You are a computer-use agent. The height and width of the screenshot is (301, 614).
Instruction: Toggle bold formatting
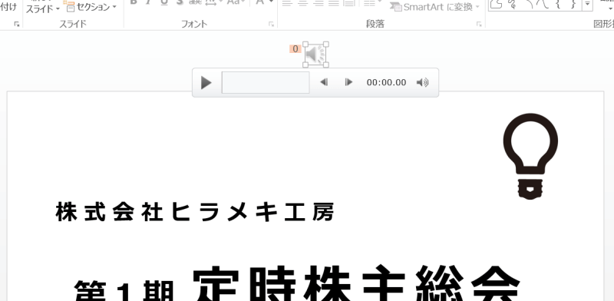(x=134, y=2)
